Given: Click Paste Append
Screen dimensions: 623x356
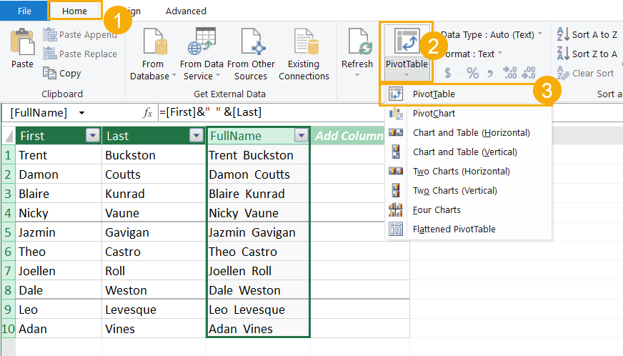Looking at the screenshot, I should tap(80, 34).
